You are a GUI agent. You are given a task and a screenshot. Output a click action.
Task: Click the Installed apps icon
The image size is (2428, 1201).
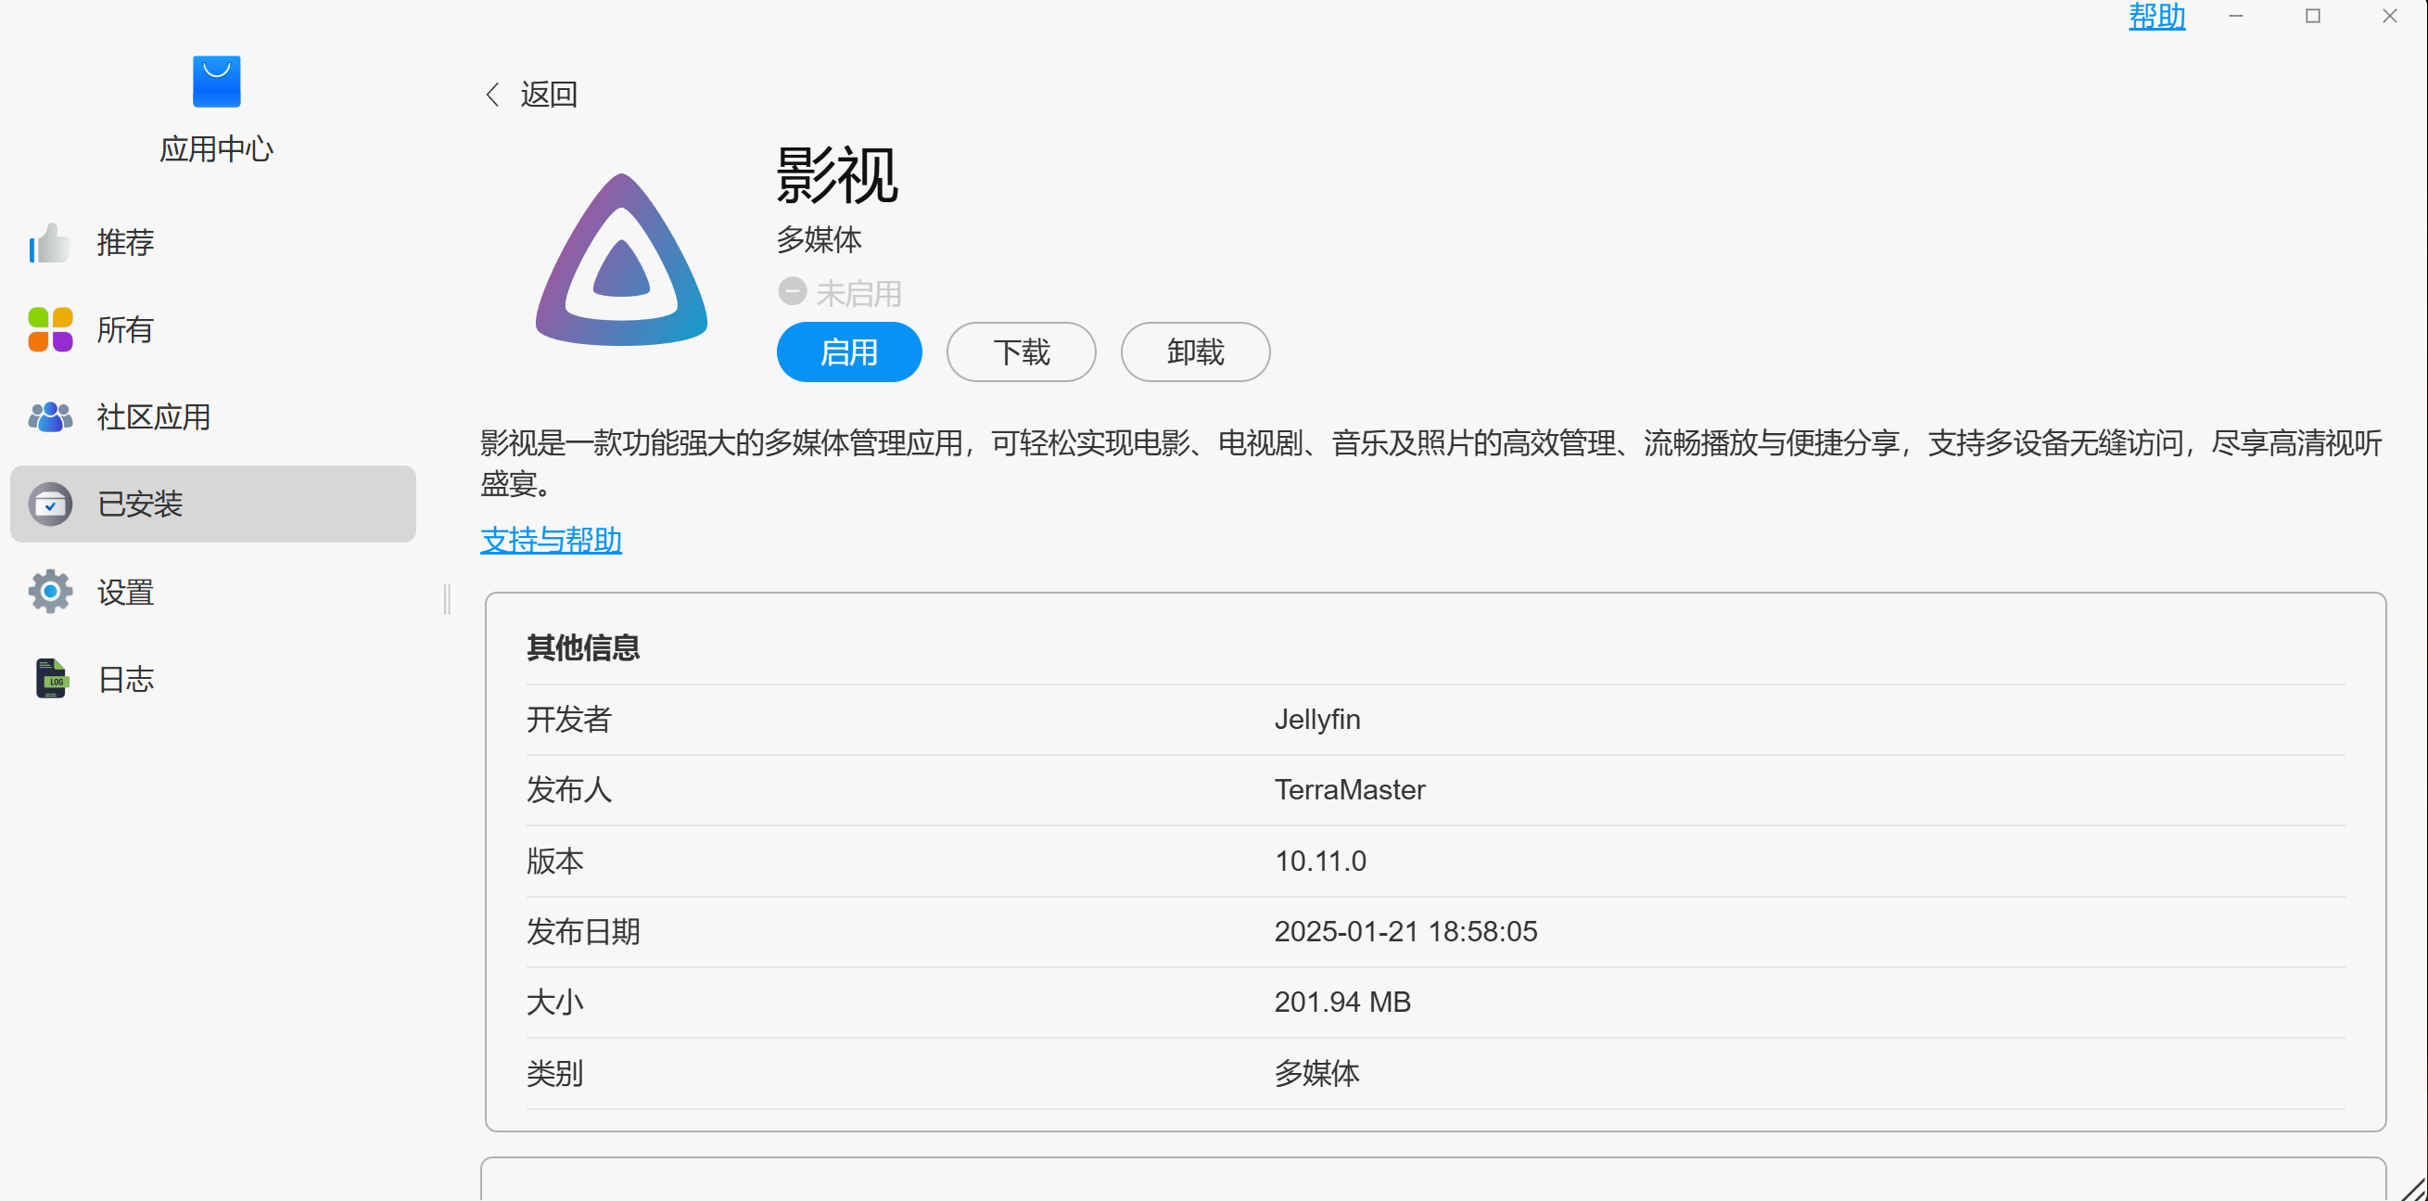click(50, 505)
